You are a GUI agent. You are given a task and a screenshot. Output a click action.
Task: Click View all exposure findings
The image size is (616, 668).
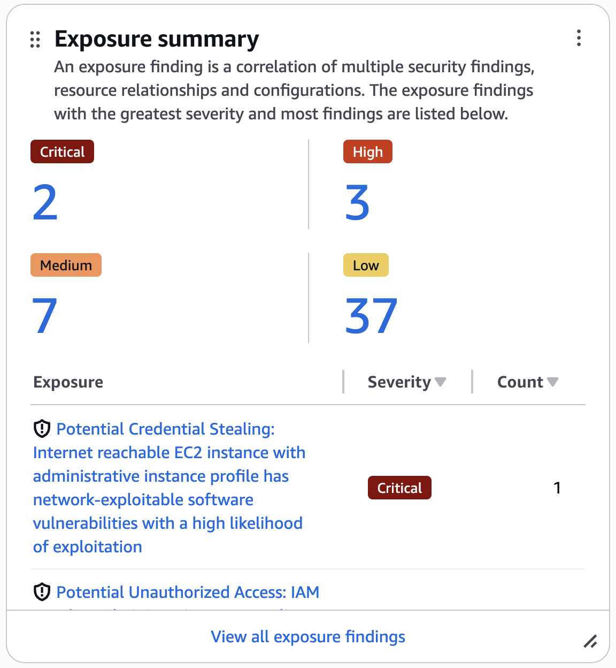point(307,636)
